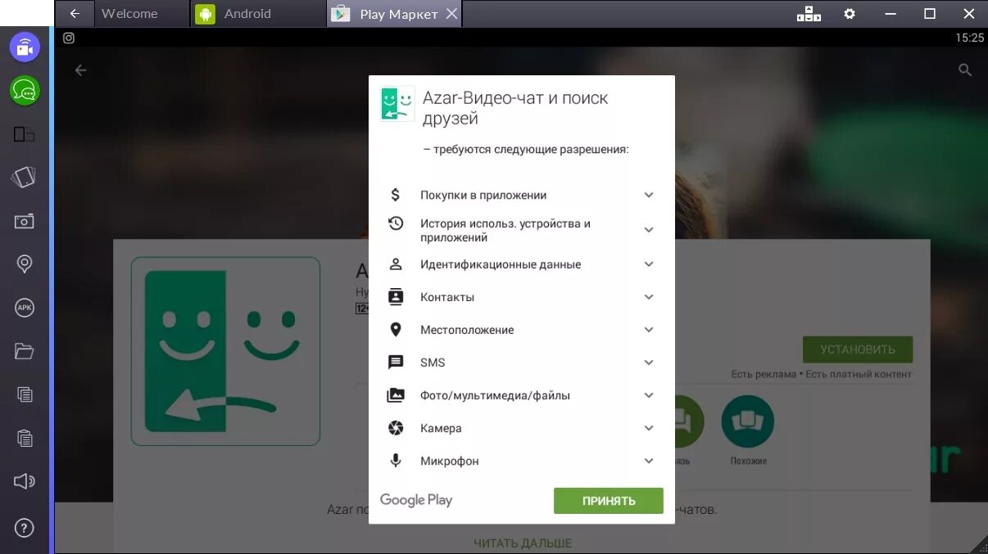988x554 pixels.
Task: Click the large Azar app logo on store page
Action: [225, 351]
